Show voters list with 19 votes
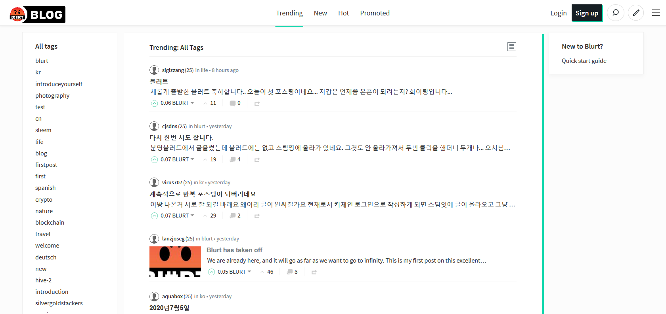Image resolution: width=666 pixels, height=314 pixels. [210, 159]
